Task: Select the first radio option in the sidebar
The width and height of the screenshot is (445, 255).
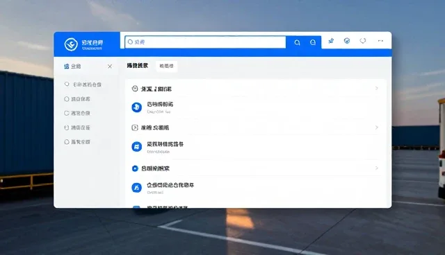Action: (67, 85)
